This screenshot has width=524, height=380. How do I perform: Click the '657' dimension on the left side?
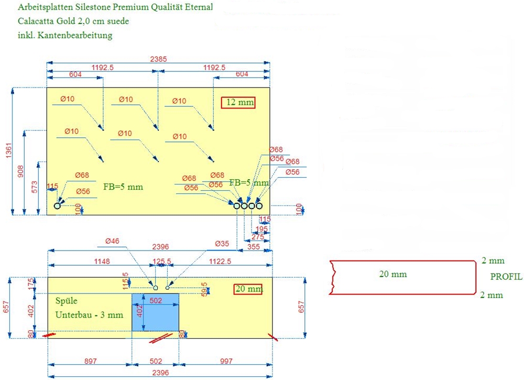click(6, 307)
